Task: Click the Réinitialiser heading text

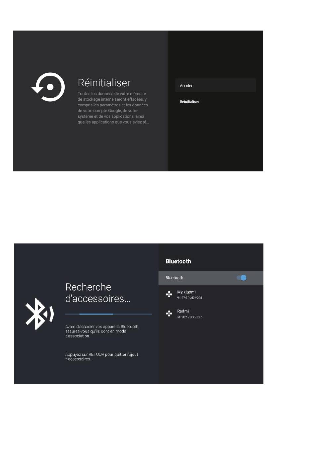Action: pos(104,83)
